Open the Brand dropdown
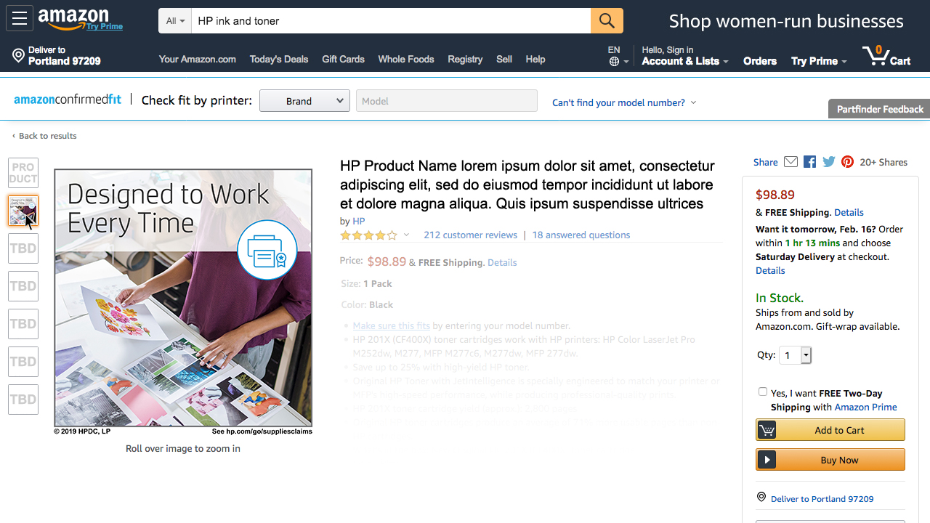The image size is (930, 523). click(304, 101)
